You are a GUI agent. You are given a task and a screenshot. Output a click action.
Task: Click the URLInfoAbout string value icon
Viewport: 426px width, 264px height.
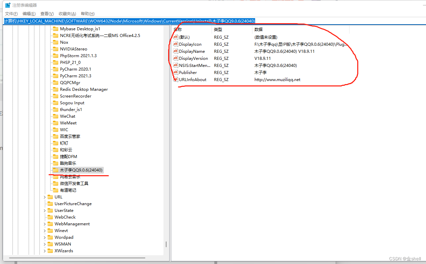(175, 79)
